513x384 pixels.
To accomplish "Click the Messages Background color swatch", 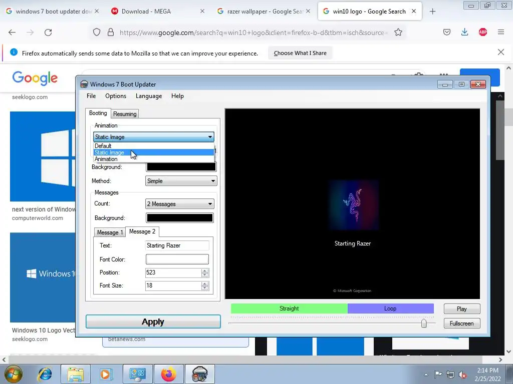I will [x=180, y=218].
